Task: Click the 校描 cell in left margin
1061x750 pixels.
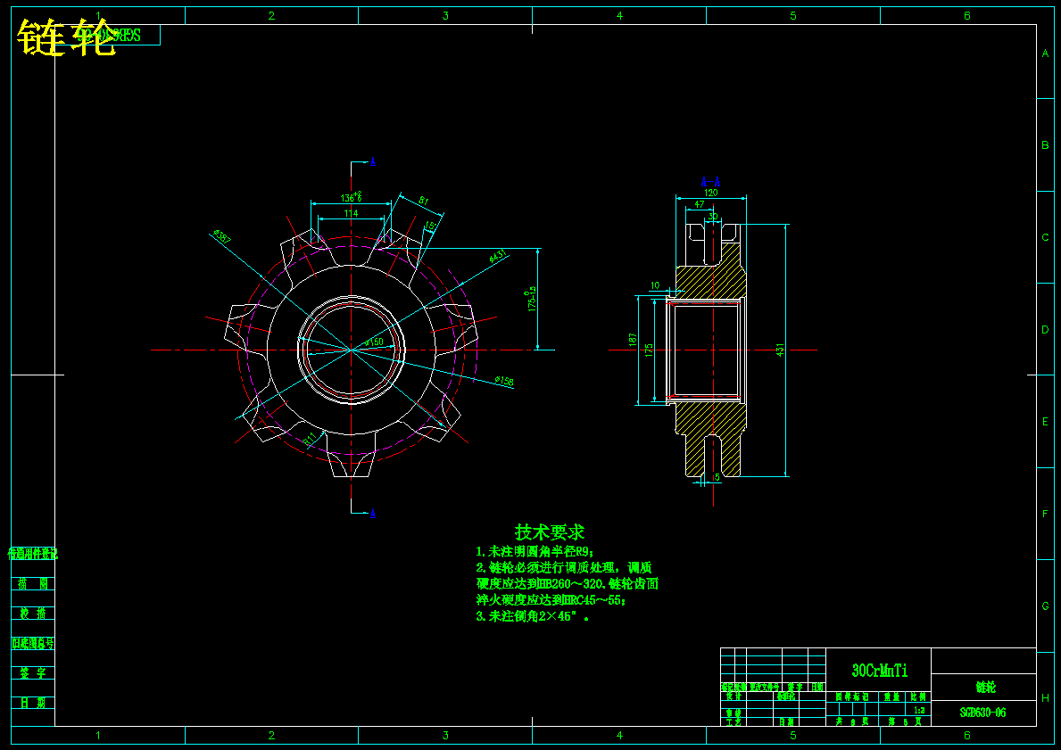Action: 32,613
